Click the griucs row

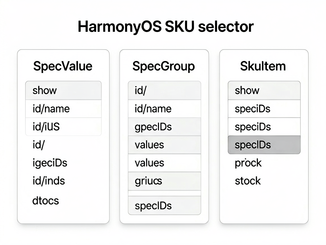164,181
